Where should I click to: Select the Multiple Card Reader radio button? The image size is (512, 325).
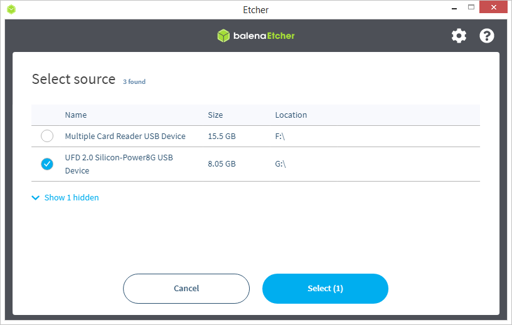[47, 136]
